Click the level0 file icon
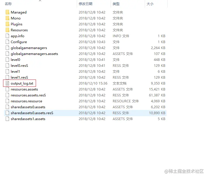209x179 pixels. tap(7, 59)
